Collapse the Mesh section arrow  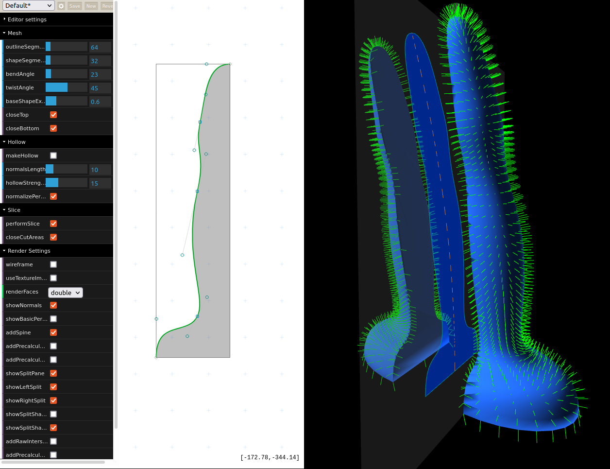(4, 33)
